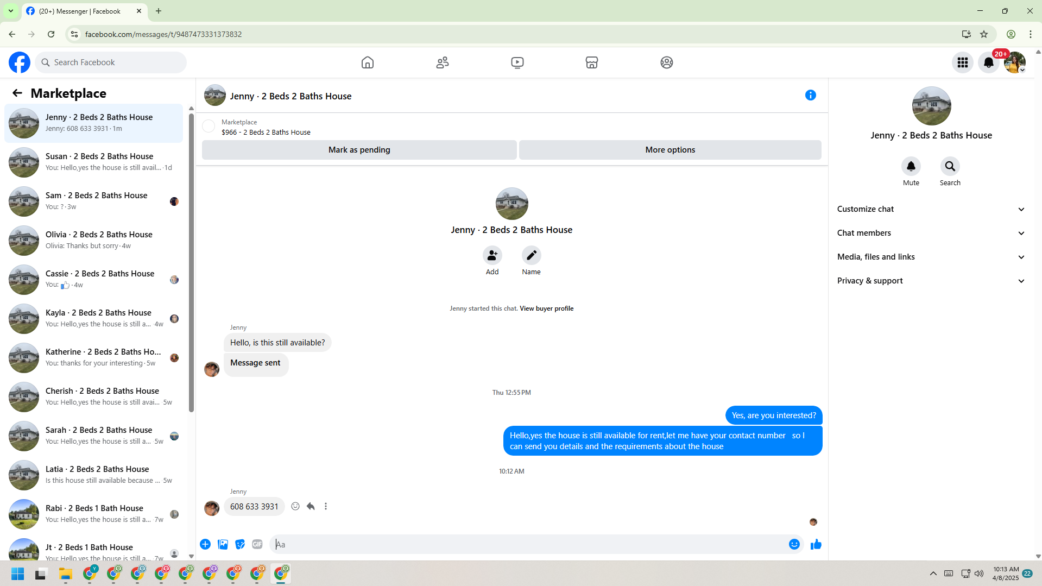Click the house thumbnail in chat header

tap(215, 95)
